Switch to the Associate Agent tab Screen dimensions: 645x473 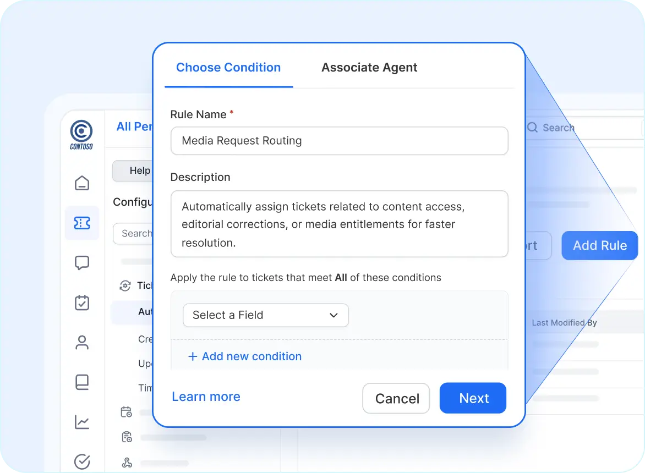pyautogui.click(x=369, y=67)
